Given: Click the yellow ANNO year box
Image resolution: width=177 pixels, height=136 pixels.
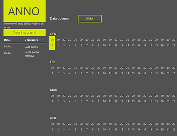Looking at the screenshot, I should 25,11.
